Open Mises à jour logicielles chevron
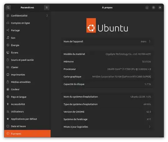 pos(150,127)
